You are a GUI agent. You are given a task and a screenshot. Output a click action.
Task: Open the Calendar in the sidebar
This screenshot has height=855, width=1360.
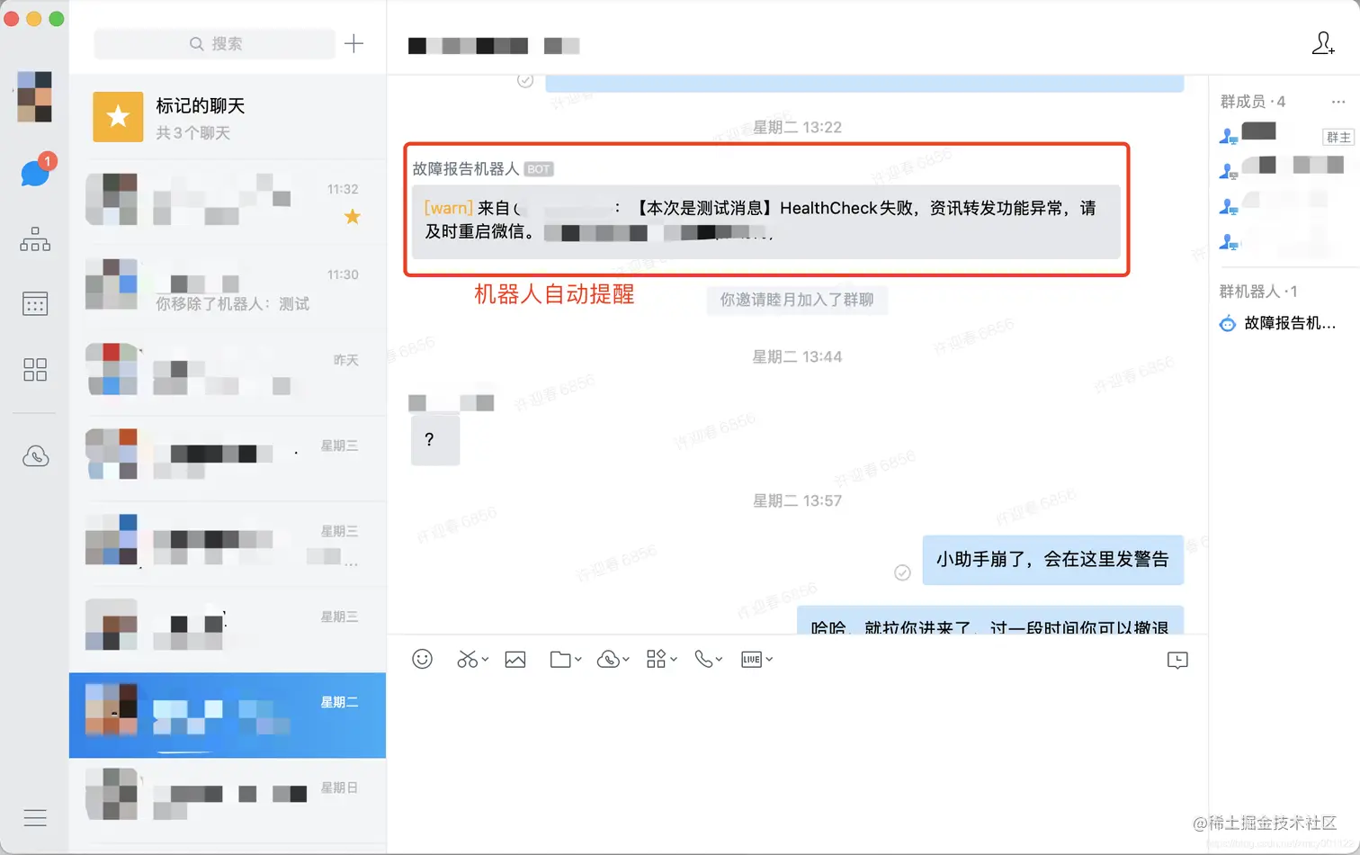coord(34,303)
